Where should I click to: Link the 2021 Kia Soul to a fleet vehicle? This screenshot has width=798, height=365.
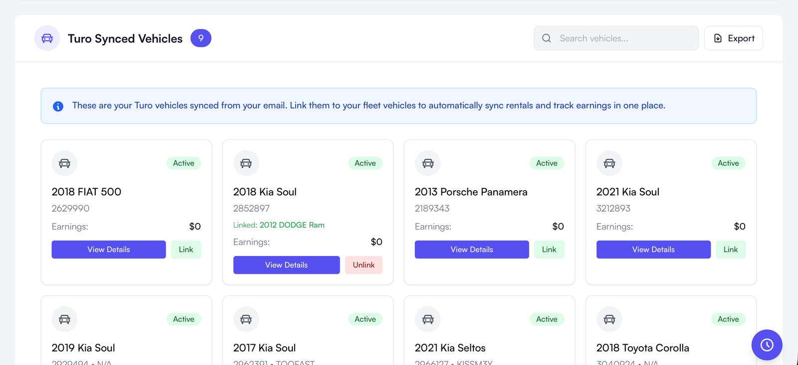[730, 249]
